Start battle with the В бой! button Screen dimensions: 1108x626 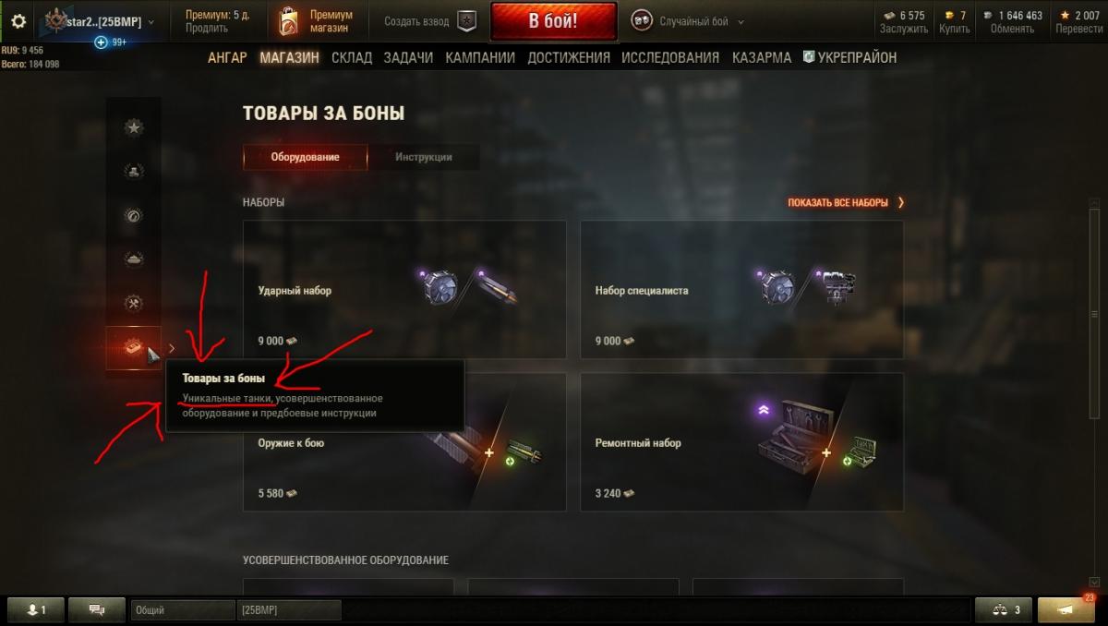click(x=553, y=21)
